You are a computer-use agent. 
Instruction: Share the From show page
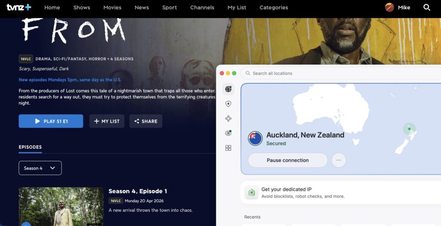click(x=146, y=121)
